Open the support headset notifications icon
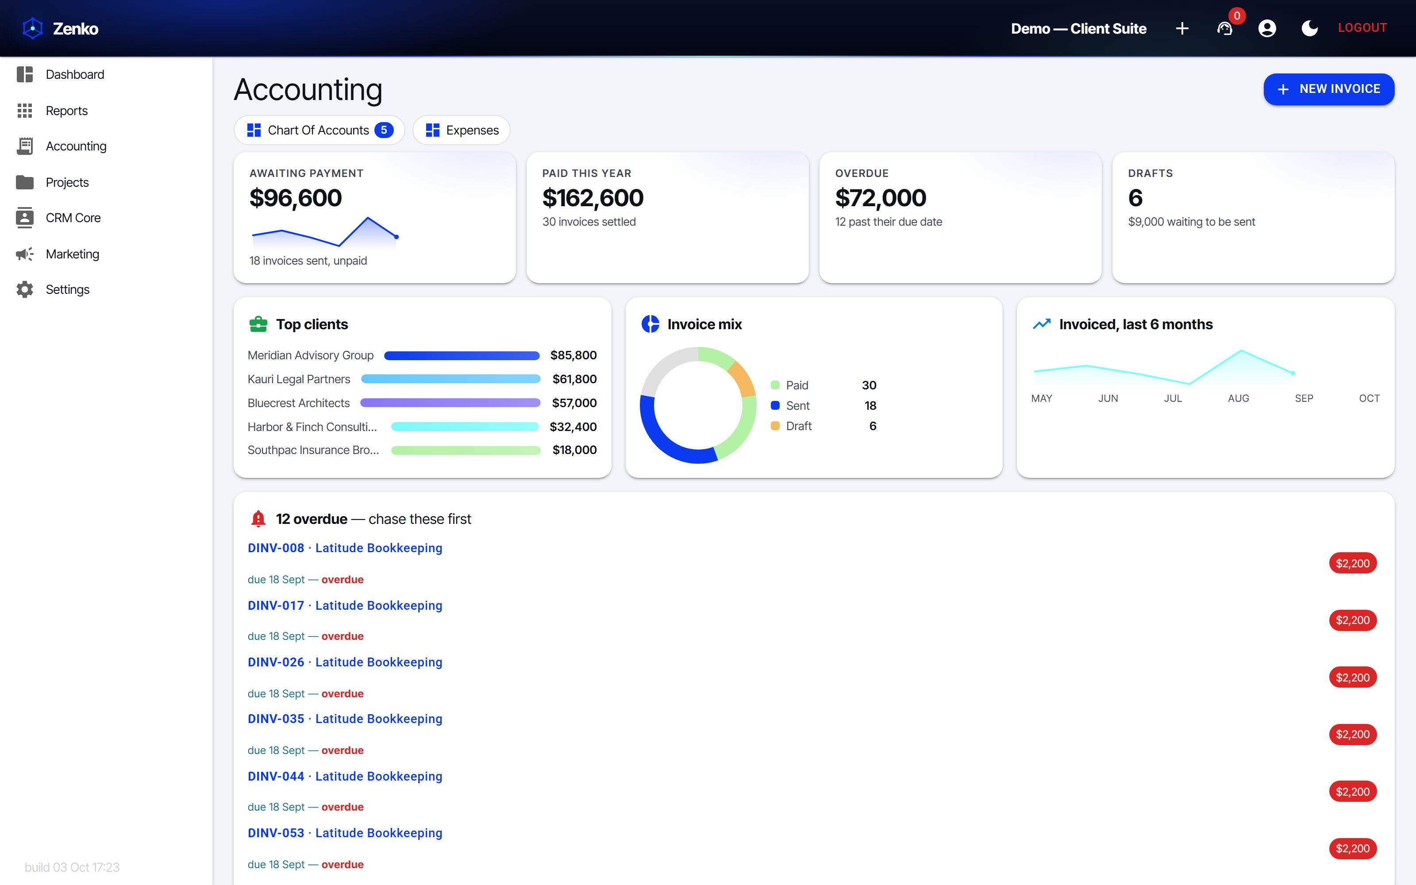 coord(1225,28)
